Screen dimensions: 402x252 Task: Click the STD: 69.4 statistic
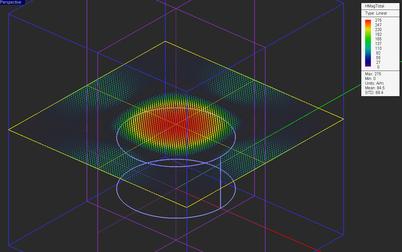coord(374,93)
